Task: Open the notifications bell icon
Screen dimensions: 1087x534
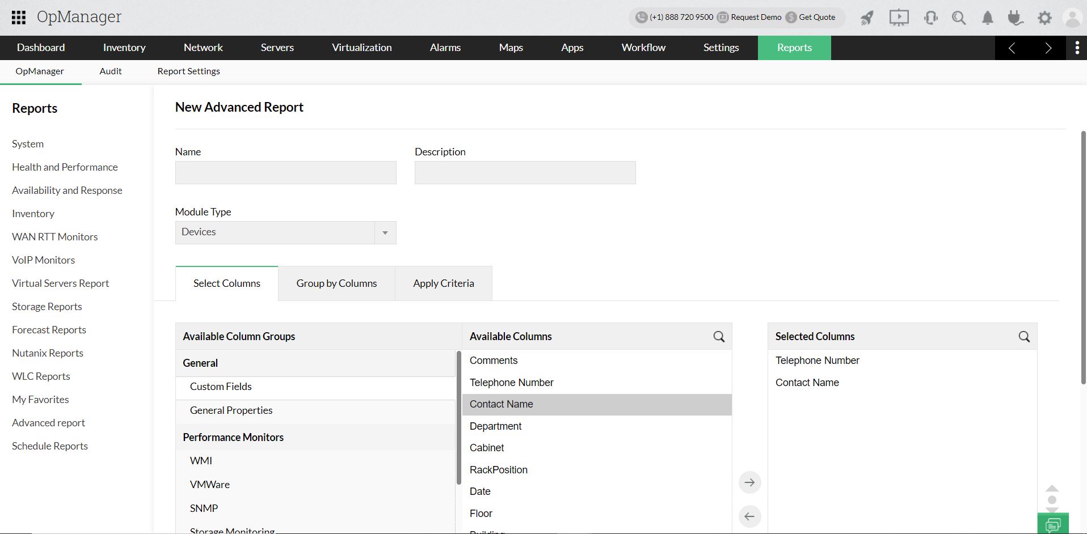Action: (988, 18)
